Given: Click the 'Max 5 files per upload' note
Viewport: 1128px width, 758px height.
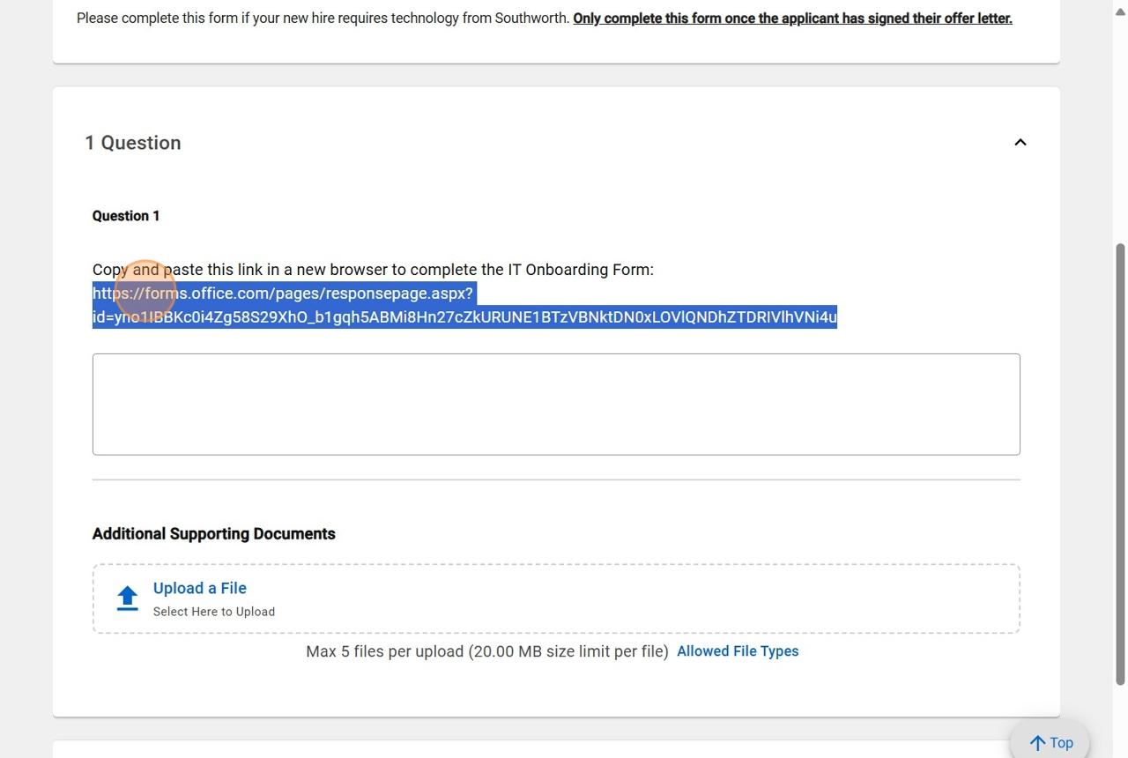Looking at the screenshot, I should [x=486, y=651].
